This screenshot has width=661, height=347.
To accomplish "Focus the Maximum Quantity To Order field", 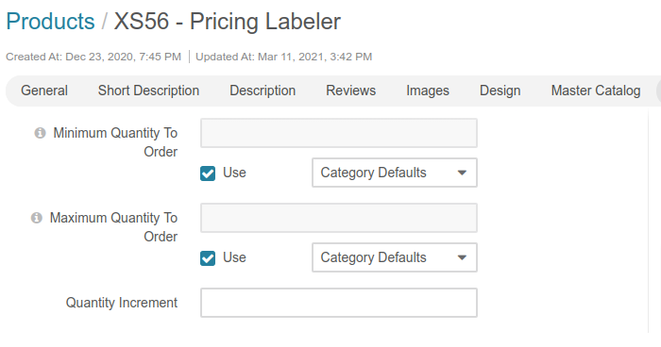I will (x=339, y=218).
